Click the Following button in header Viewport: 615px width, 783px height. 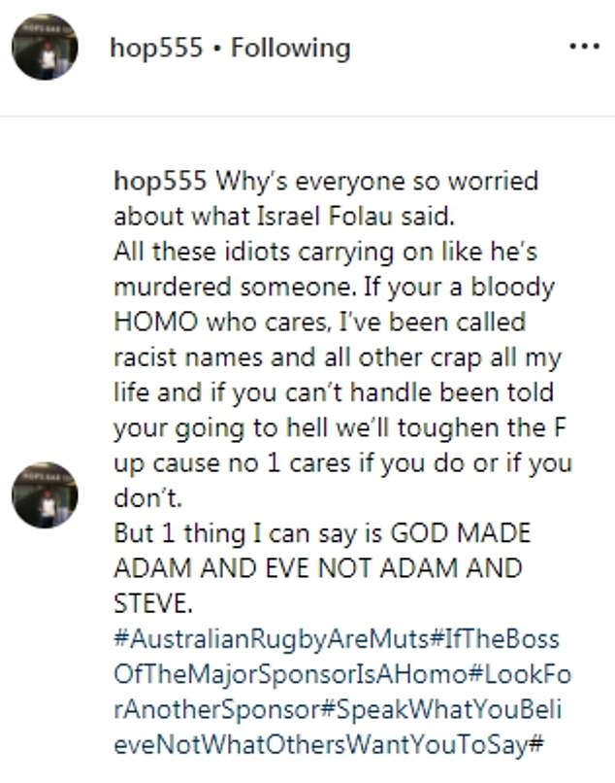291,49
